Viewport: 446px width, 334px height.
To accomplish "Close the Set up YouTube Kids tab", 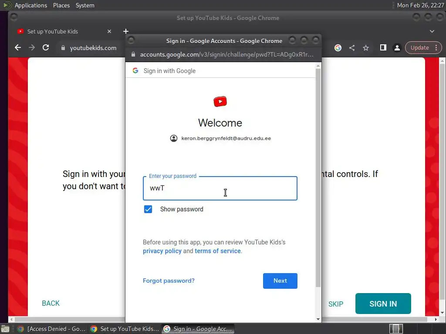I will pyautogui.click(x=109, y=31).
